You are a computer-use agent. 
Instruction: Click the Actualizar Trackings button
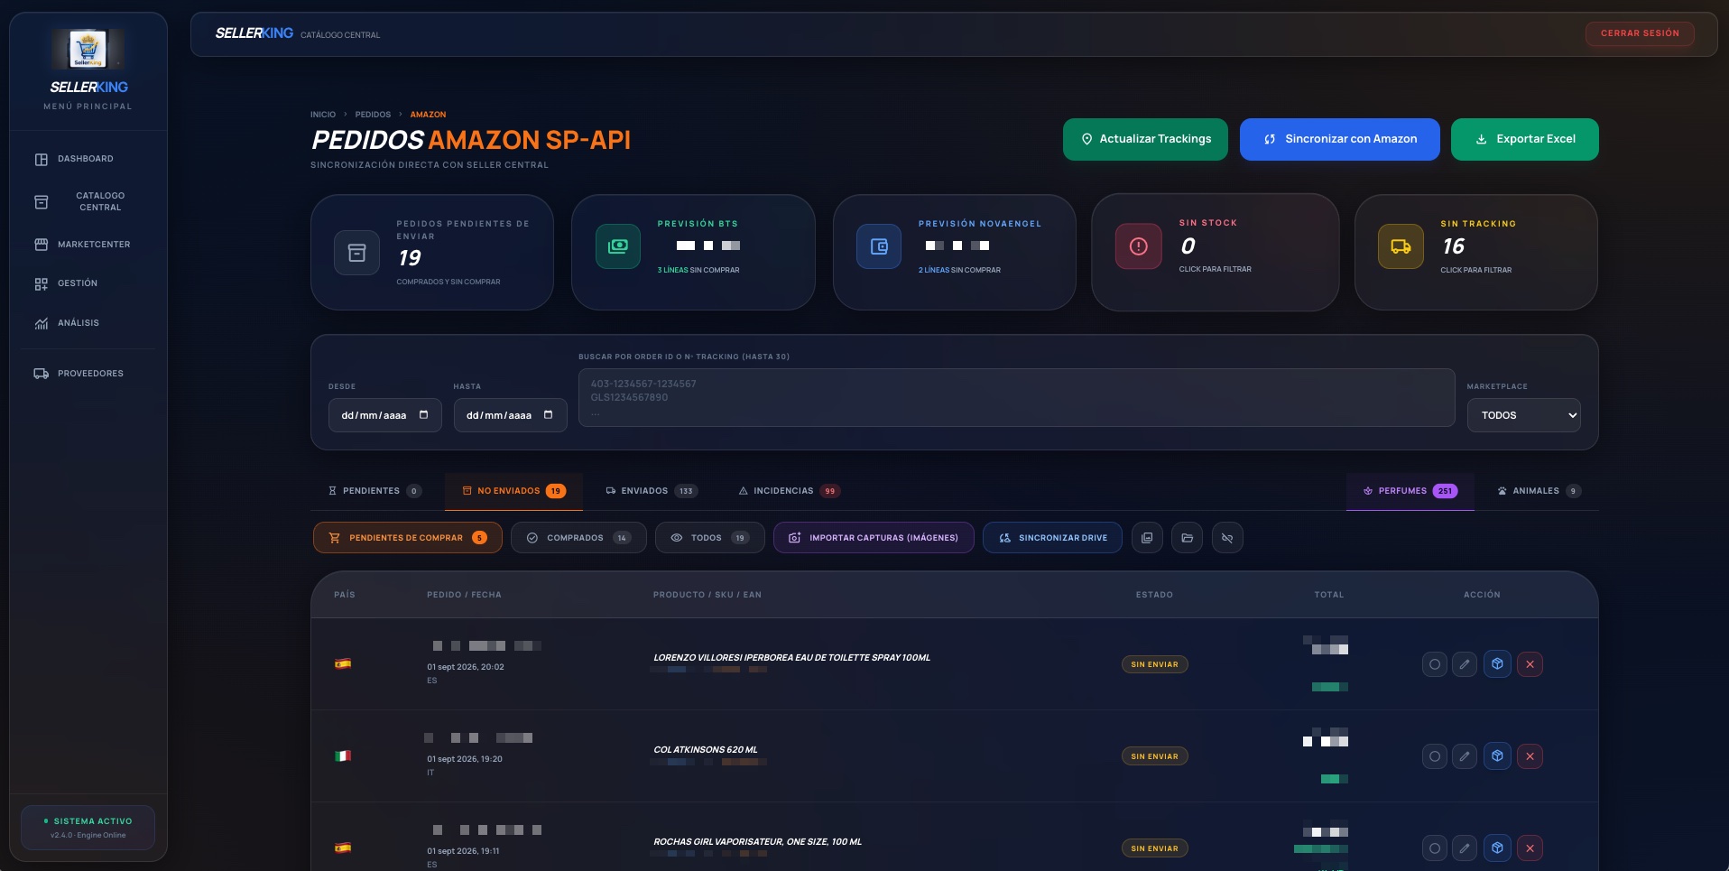click(1145, 139)
